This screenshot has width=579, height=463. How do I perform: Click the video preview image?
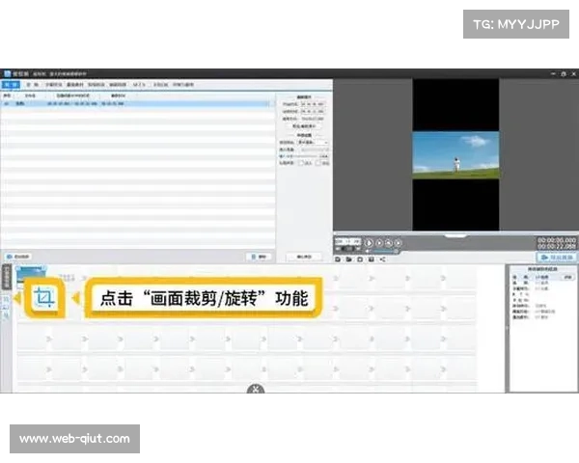tap(455, 155)
